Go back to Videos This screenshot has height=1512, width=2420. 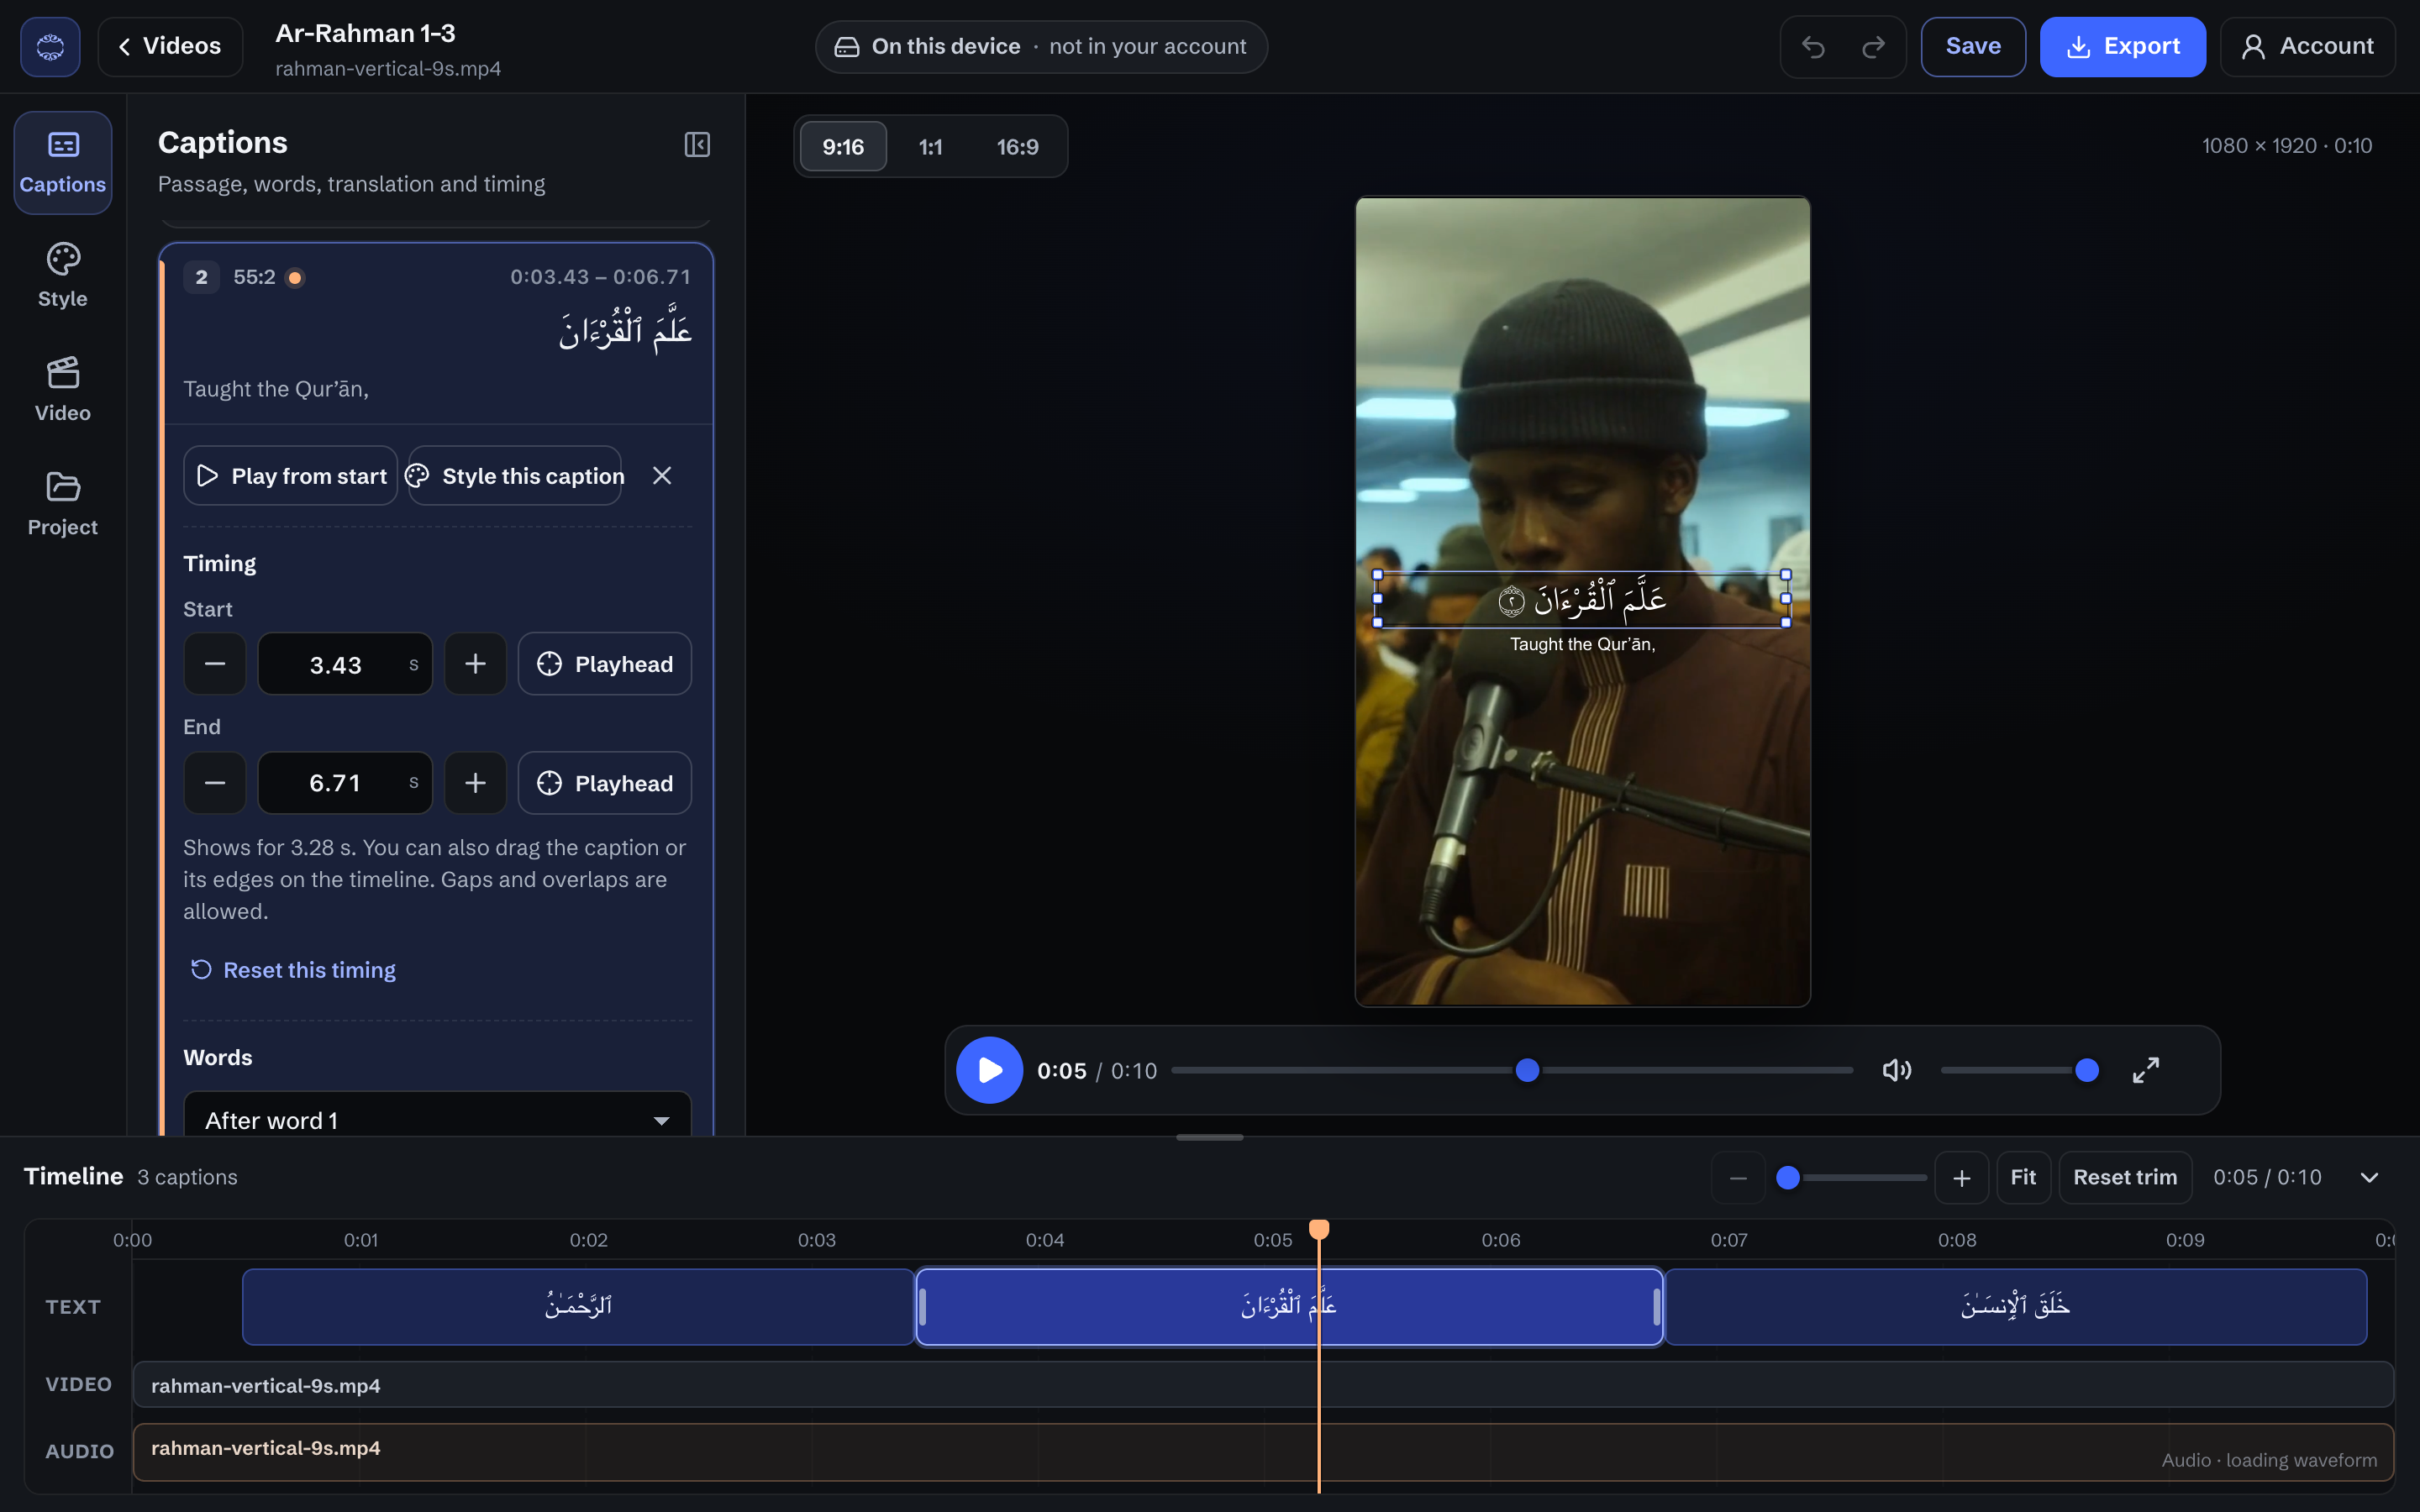click(x=170, y=46)
